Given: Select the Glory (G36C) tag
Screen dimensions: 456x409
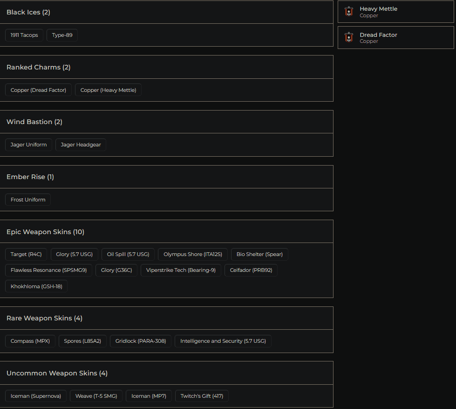Looking at the screenshot, I should click(x=116, y=270).
